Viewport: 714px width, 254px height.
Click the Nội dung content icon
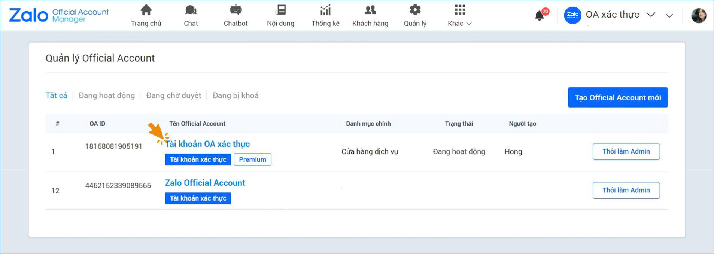click(x=280, y=10)
